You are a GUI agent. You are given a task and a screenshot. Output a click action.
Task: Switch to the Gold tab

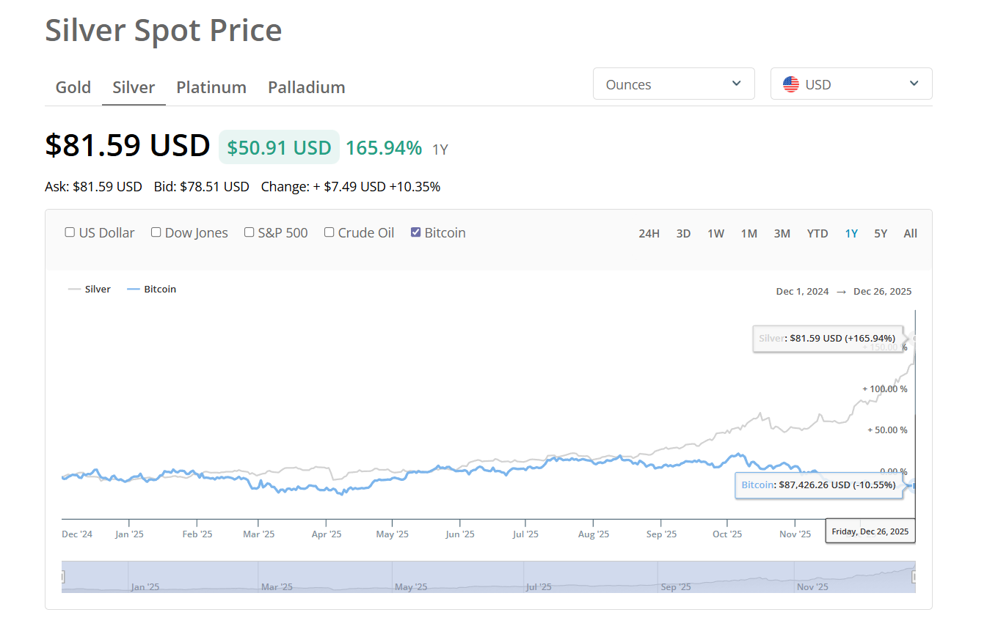coord(73,87)
